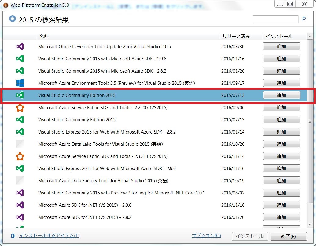Add Azure Data Lake Tools for Visual Studio 2015
316x246 pixels.
(x=281, y=144)
